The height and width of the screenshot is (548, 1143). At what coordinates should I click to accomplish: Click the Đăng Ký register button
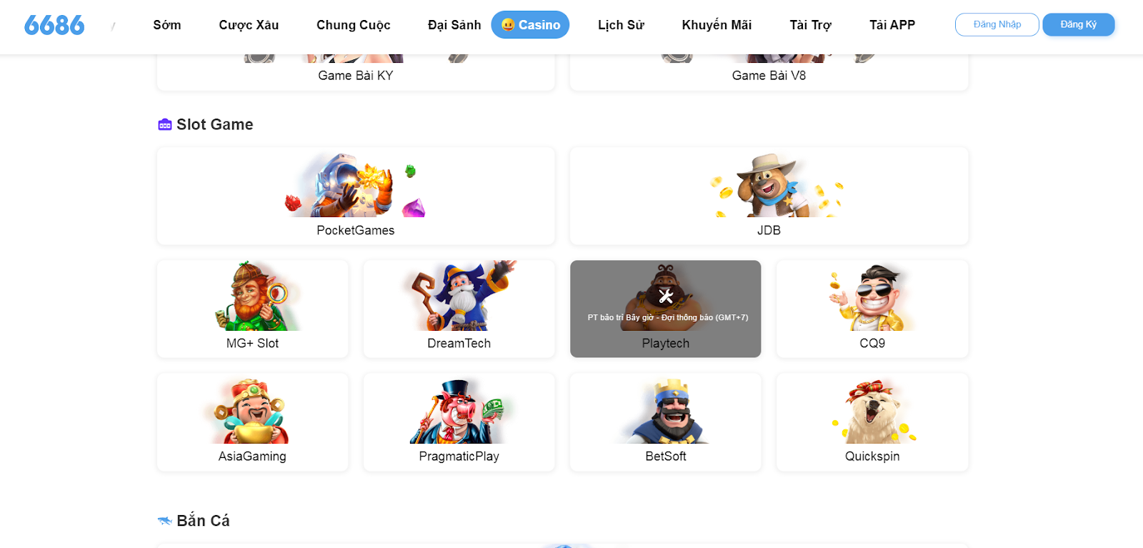pos(1079,24)
